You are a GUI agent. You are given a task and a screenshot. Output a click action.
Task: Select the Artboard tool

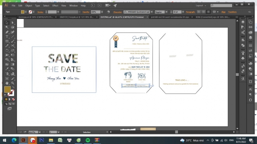[7, 79]
